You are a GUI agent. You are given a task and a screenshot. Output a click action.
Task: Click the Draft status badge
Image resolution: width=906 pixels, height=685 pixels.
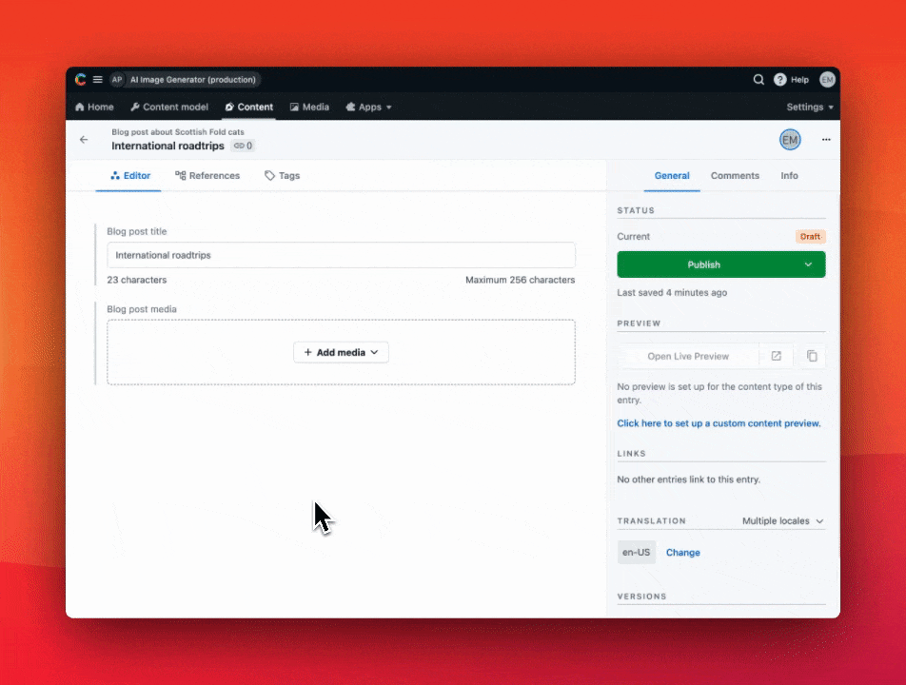click(x=810, y=236)
